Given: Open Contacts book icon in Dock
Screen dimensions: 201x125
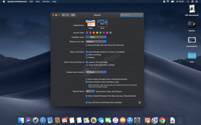Looking at the screenshot, I should coord(57,120).
